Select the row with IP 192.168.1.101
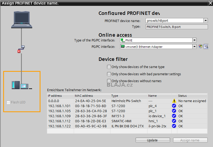This screenshot has height=147, width=213. click(x=127, y=106)
